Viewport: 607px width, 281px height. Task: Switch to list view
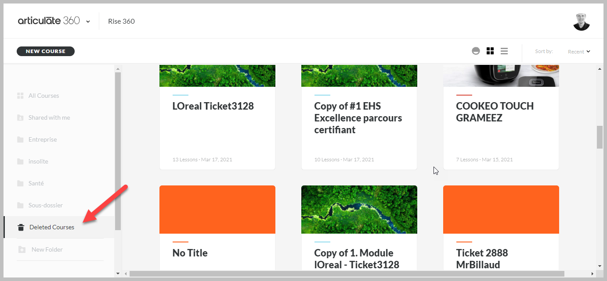pos(504,51)
